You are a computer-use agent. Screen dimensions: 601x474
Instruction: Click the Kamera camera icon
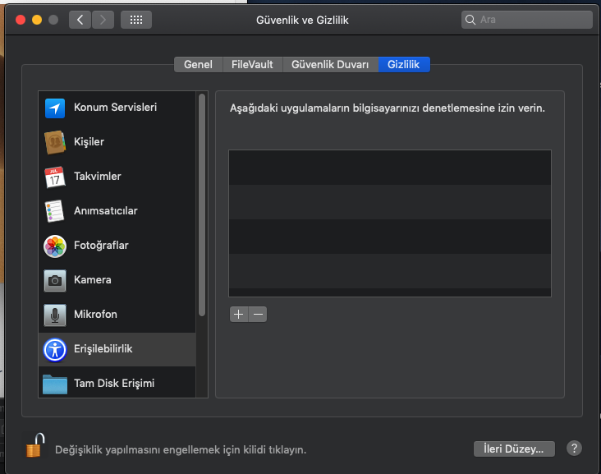pos(55,280)
